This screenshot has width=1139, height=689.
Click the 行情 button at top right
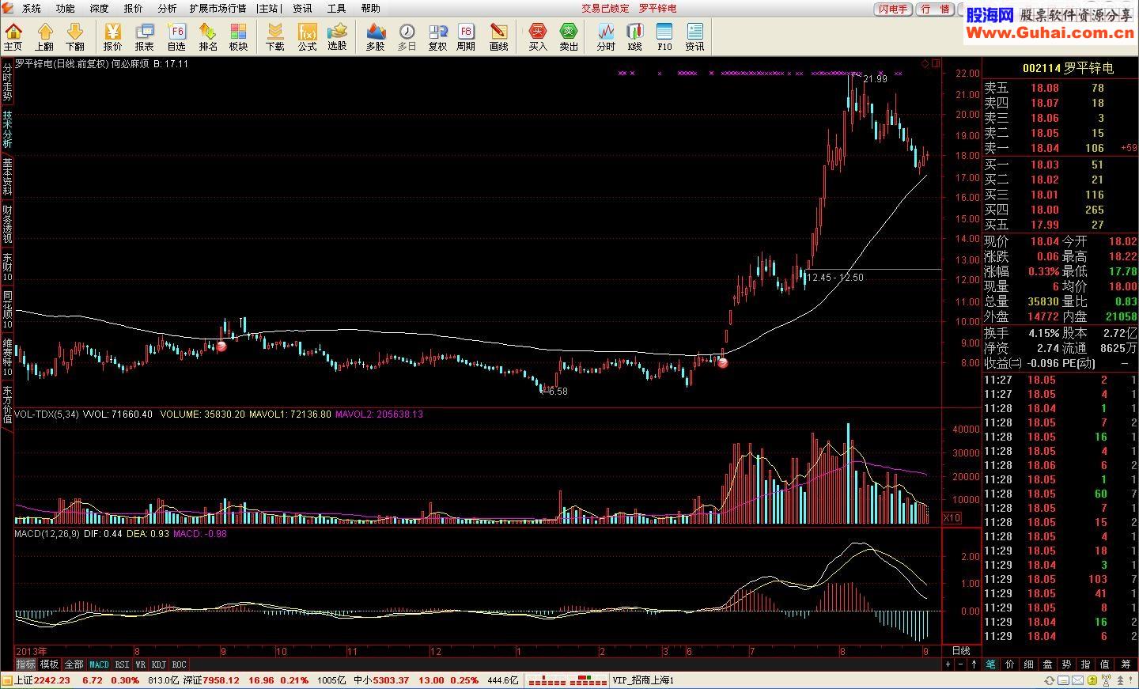coord(936,9)
